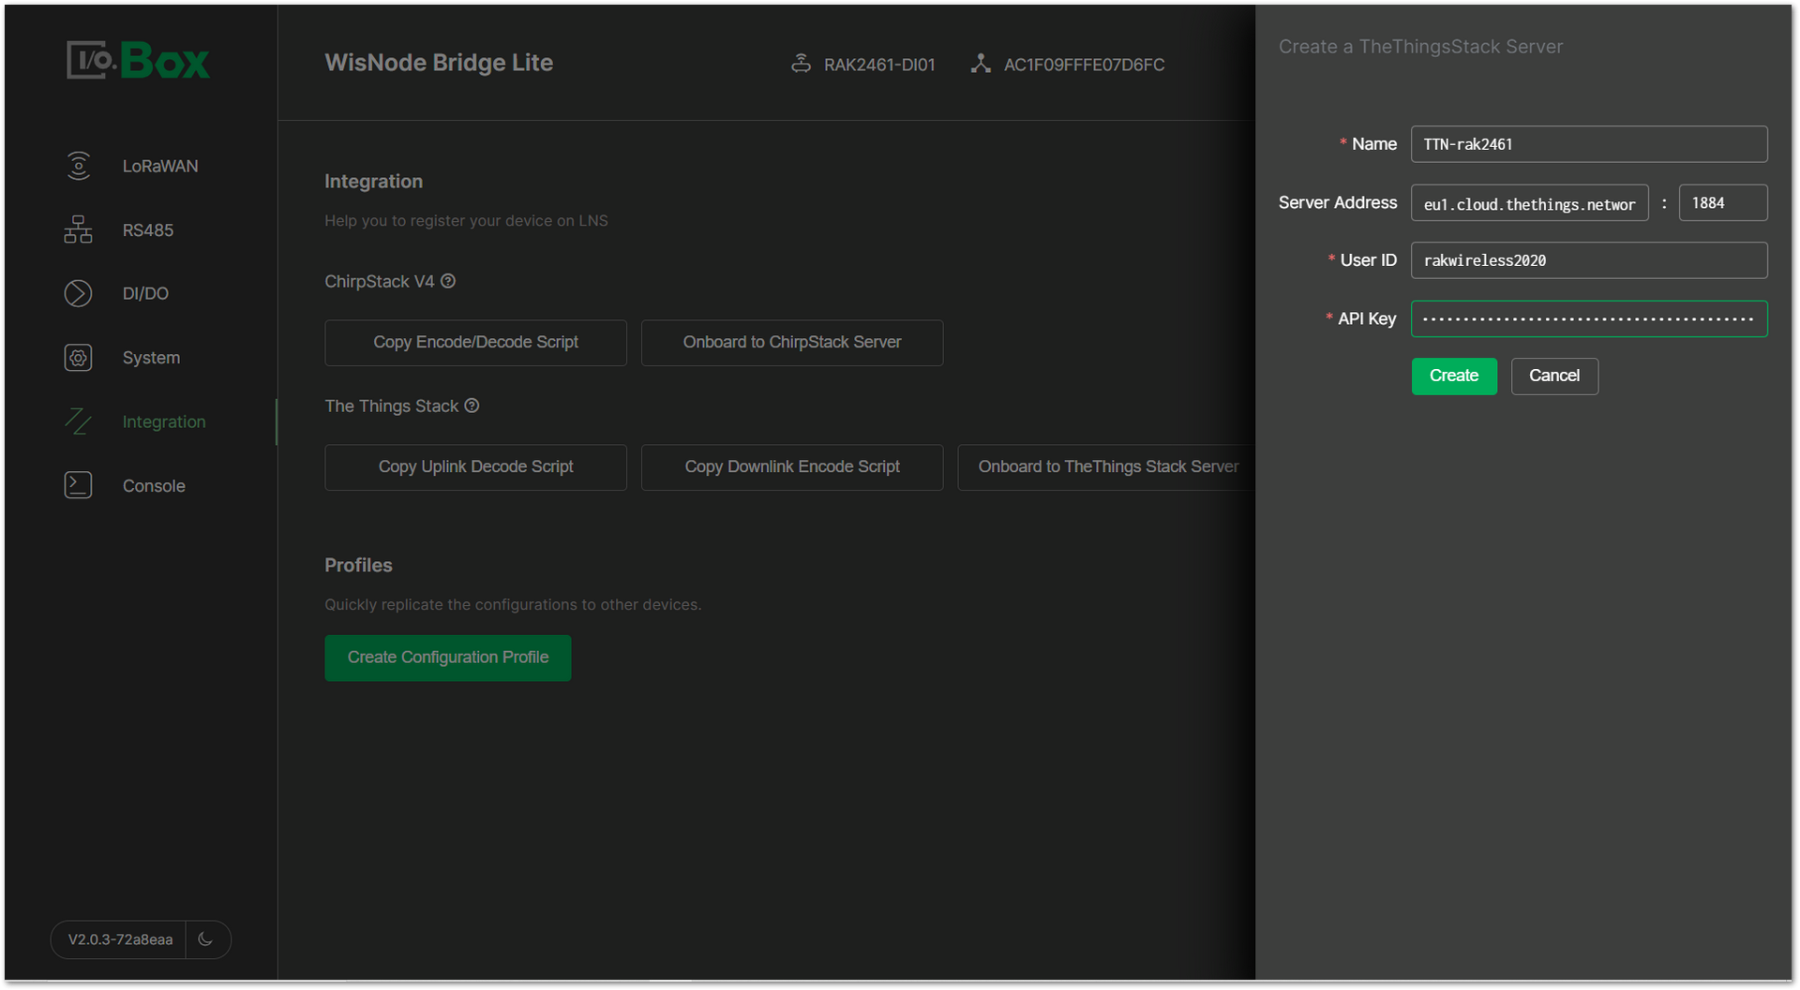Click firmware version V2.0.3-72a8eaa label
Viewport: 1800px width, 990px height.
pos(120,939)
